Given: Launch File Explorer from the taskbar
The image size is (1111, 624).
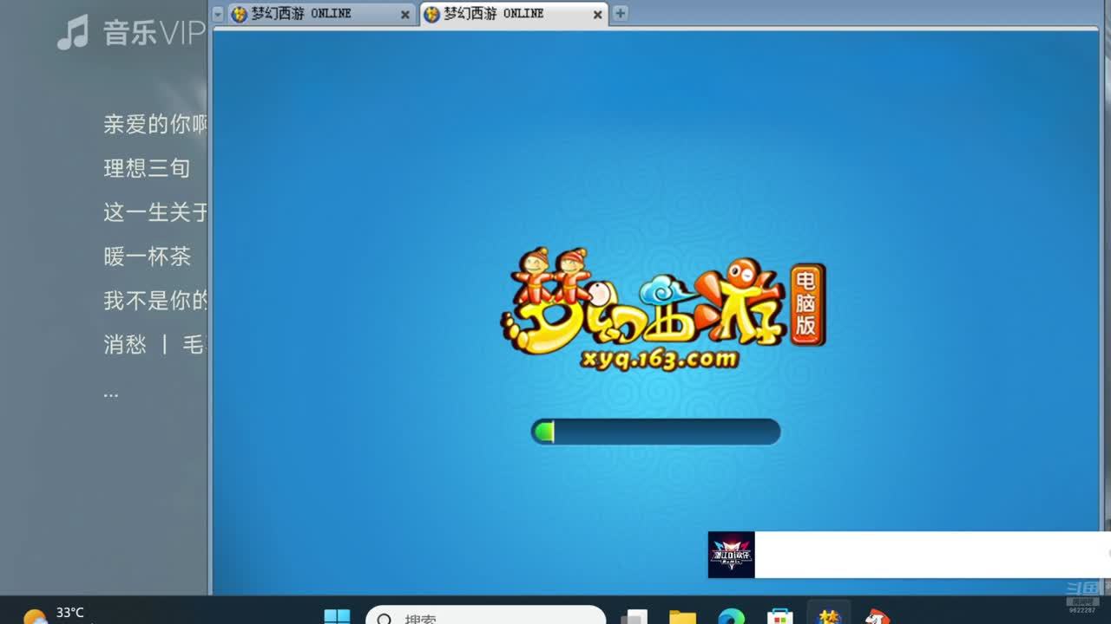Looking at the screenshot, I should tap(683, 617).
